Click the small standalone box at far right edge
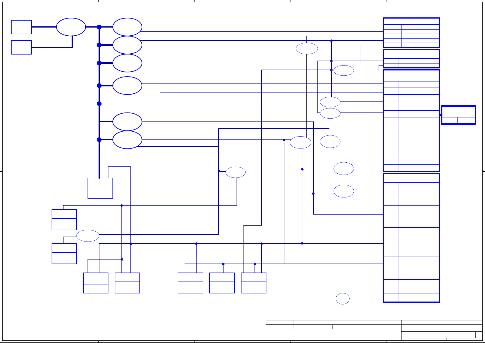Viewport: 485px width, 343px height. tap(459, 115)
